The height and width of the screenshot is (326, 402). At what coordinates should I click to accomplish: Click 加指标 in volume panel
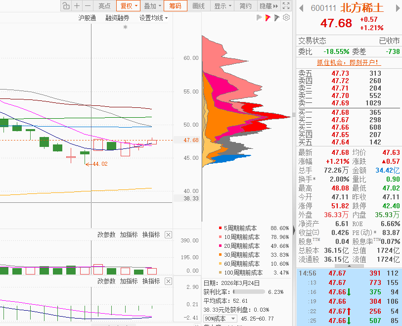129,234
